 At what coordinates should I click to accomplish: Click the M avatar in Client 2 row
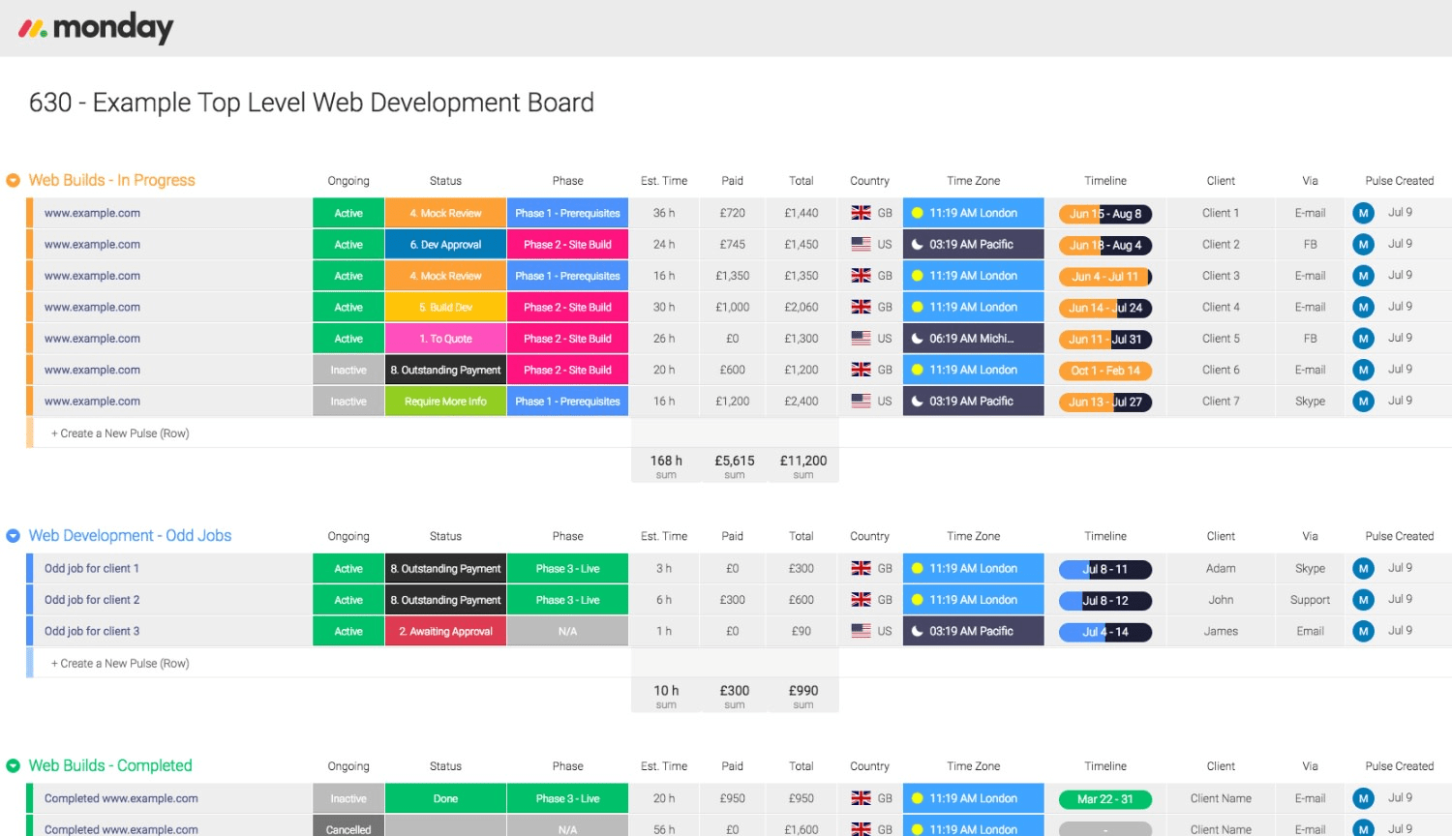(x=1363, y=245)
